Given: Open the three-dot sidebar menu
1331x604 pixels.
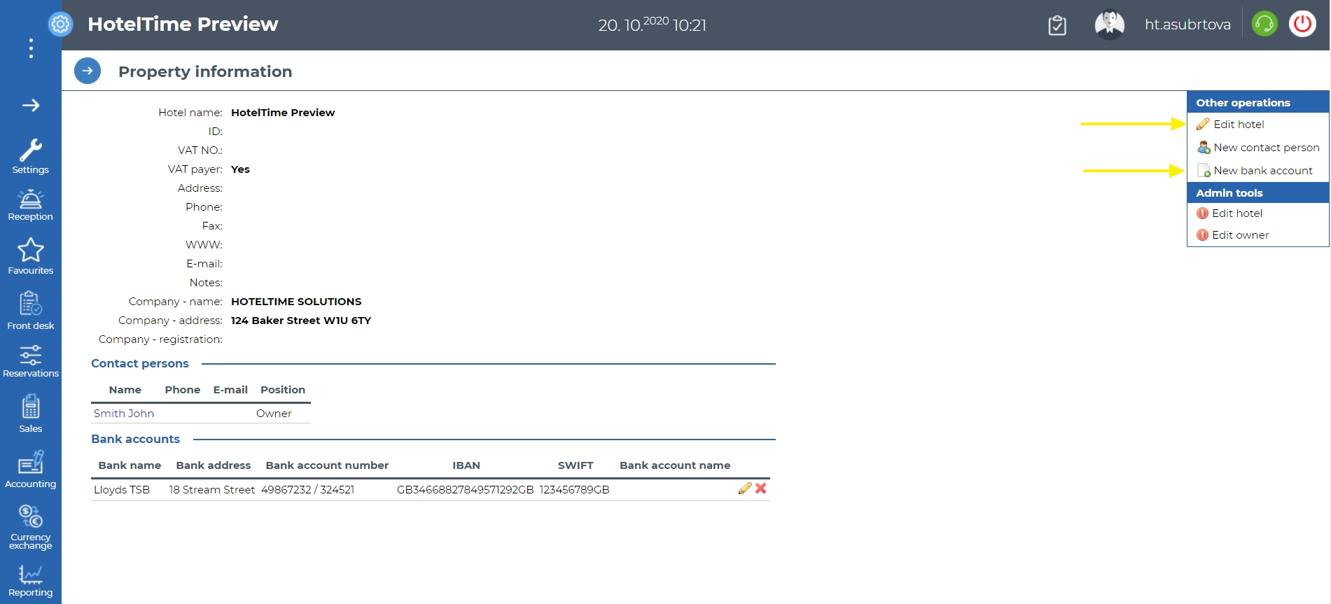Looking at the screenshot, I should tap(31, 48).
